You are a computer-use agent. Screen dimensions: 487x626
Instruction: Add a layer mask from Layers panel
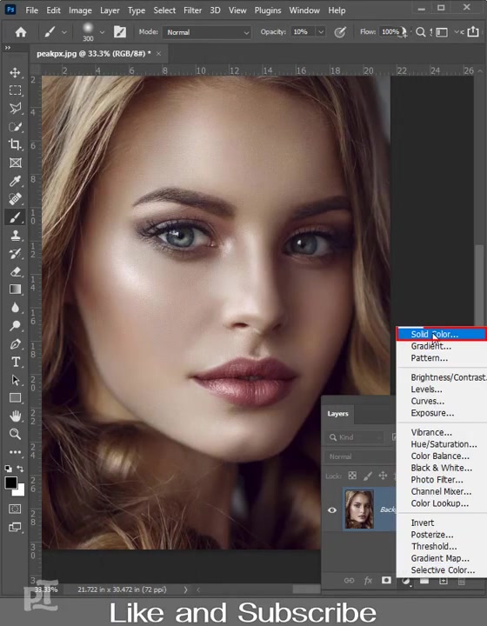[386, 580]
